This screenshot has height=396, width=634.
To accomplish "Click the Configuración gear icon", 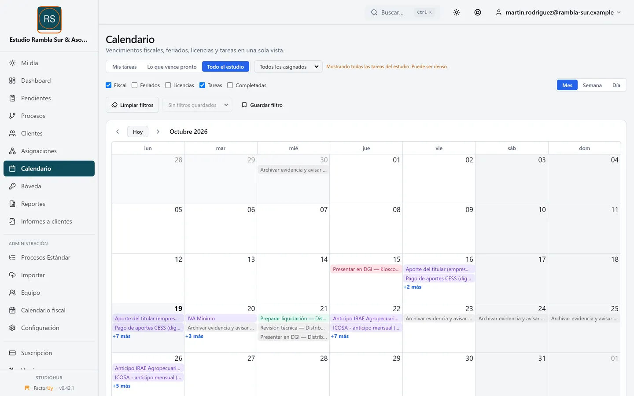I will [12, 328].
